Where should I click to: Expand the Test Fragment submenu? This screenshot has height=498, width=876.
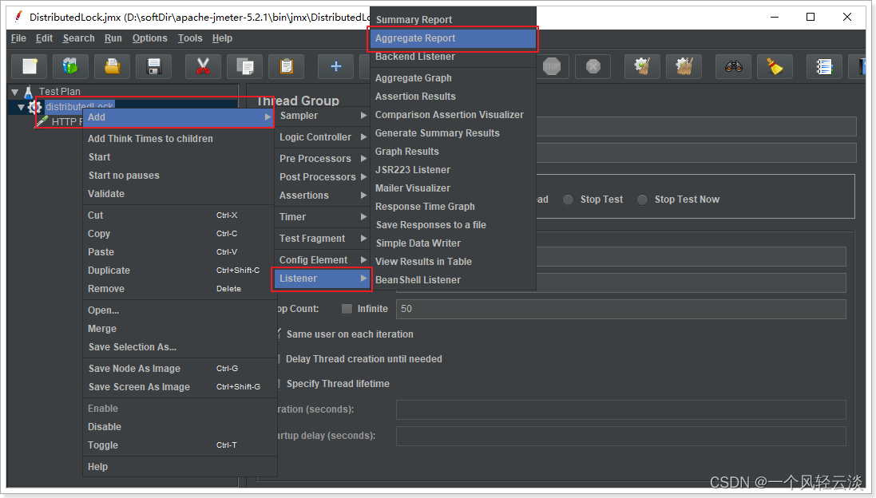323,239
